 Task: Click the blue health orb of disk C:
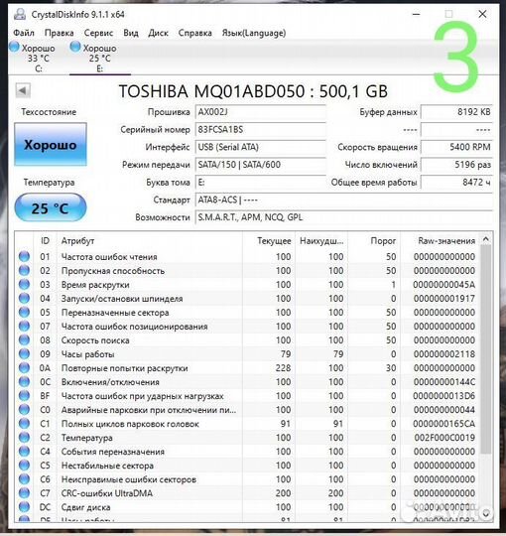[x=14, y=47]
